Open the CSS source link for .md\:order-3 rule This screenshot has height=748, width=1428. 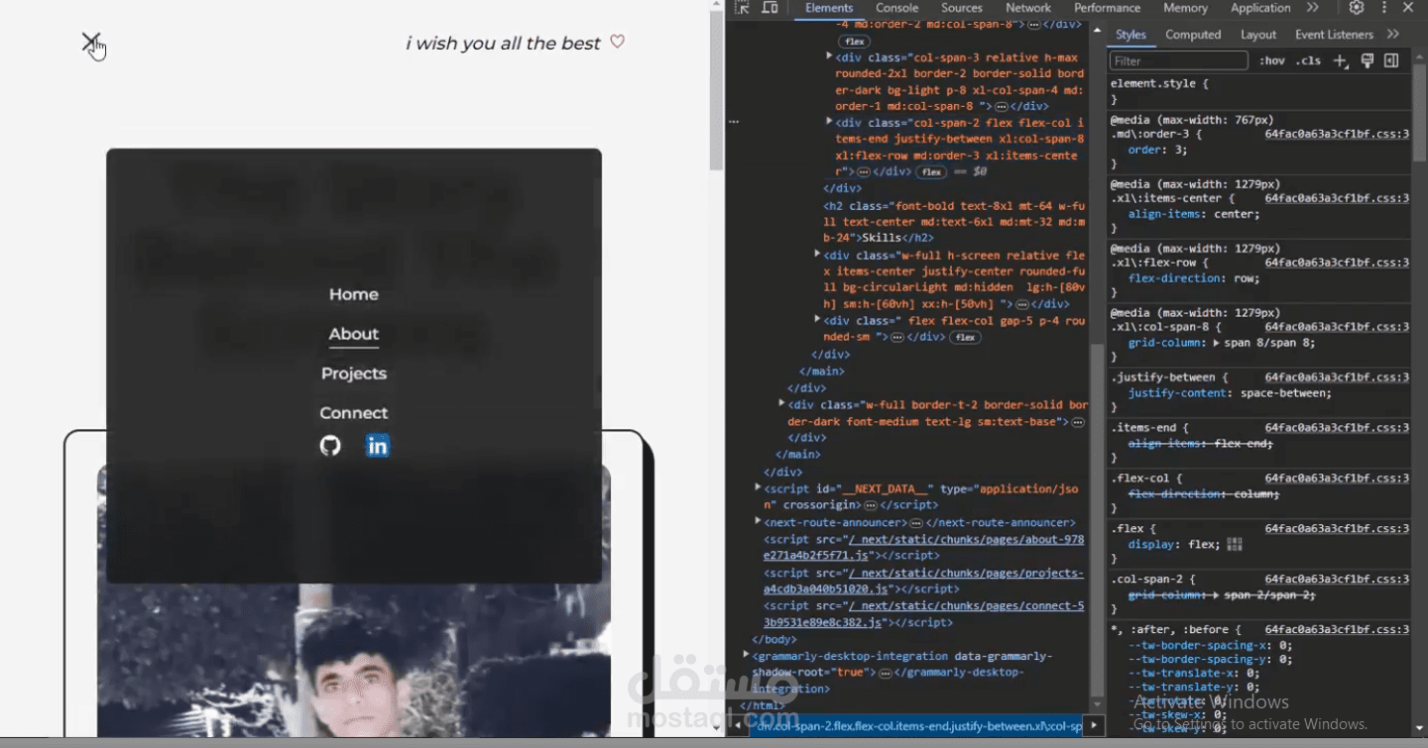1337,134
